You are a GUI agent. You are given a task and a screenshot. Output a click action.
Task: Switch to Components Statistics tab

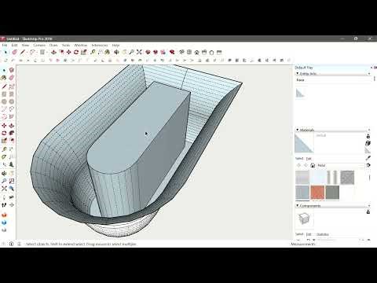click(x=323, y=234)
